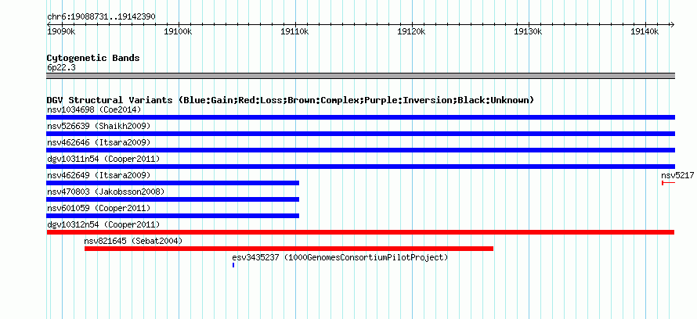Select the tiny blue esv3435237 variant marker
Image resolution: width=697 pixels, height=319 pixels.
233,265
